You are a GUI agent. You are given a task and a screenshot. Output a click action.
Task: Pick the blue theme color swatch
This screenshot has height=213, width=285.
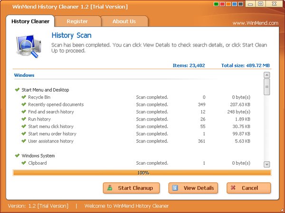click(234, 4)
